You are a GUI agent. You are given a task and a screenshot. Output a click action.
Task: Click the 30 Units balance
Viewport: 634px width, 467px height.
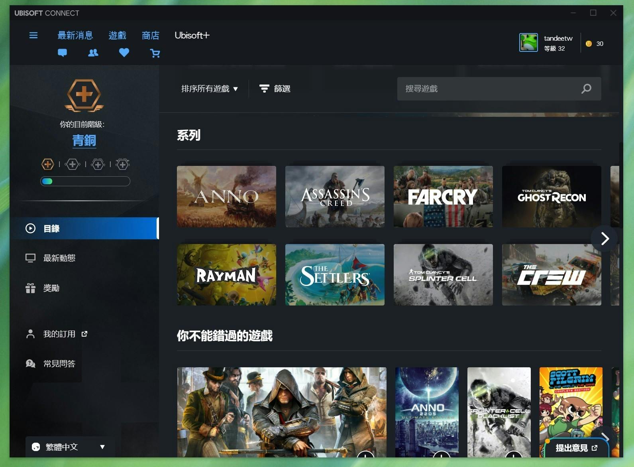pyautogui.click(x=600, y=44)
